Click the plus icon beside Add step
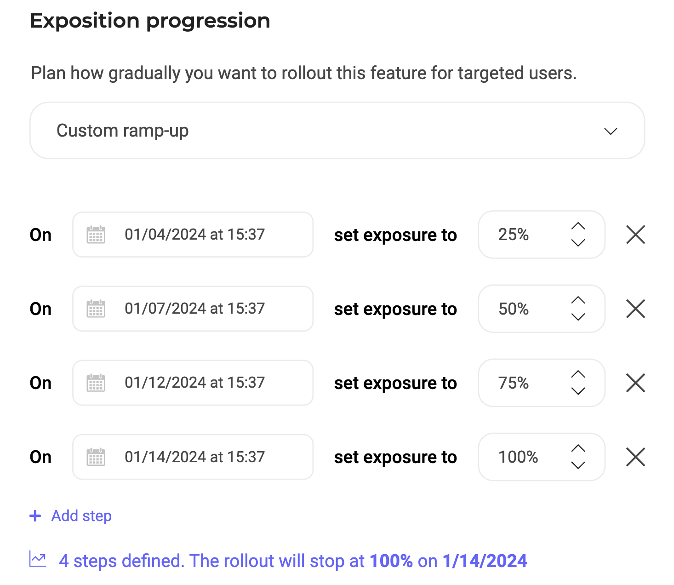 tap(35, 516)
